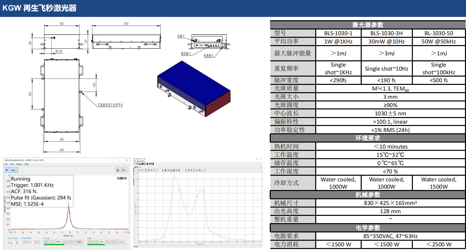
Task: Click the cooling cell Water cooled, 1500W
Action: [x=439, y=183]
